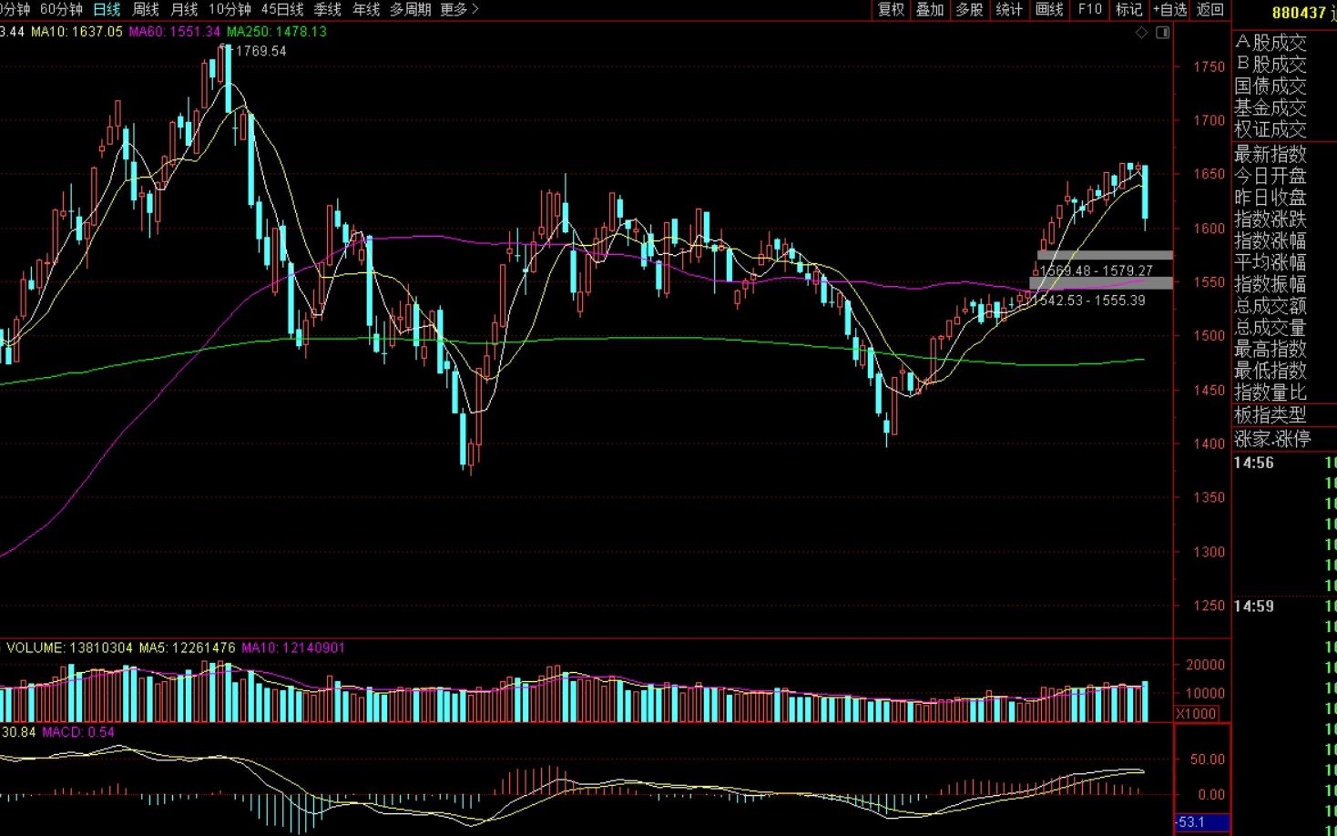Click the 复权 button
This screenshot has width=1337, height=836.
click(x=891, y=9)
